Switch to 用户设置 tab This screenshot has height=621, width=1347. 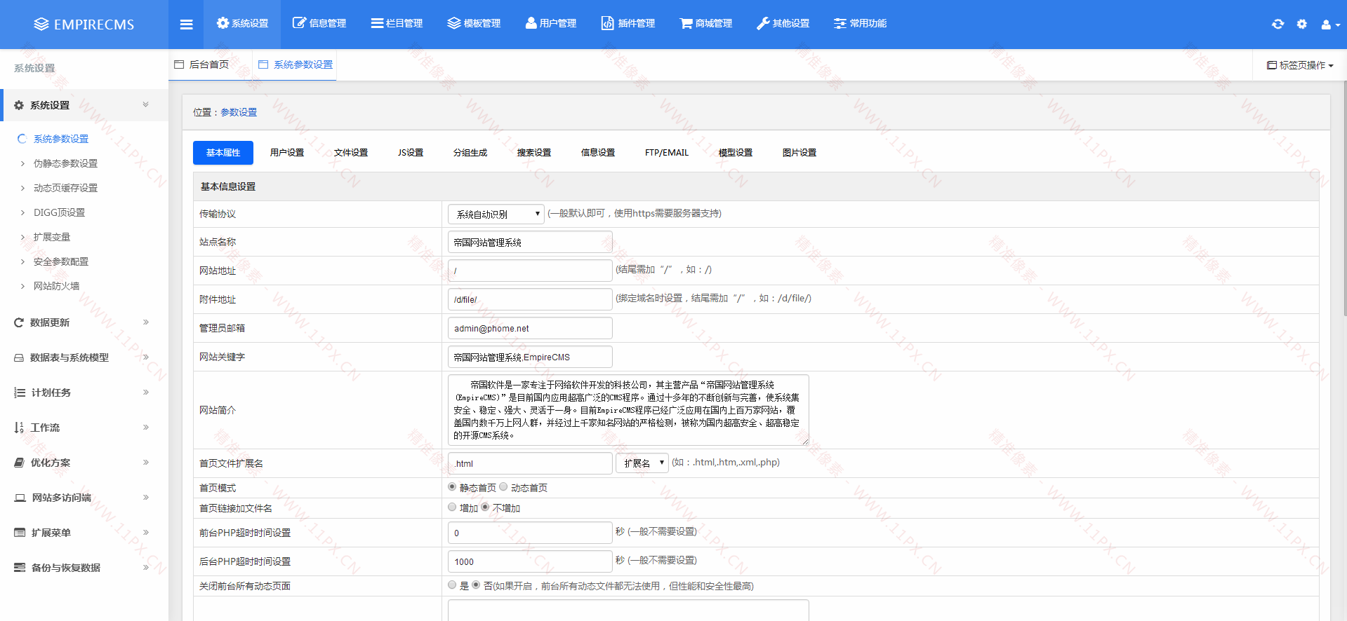click(x=287, y=153)
